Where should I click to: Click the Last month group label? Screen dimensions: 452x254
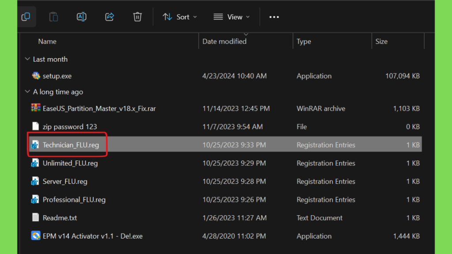(x=50, y=60)
